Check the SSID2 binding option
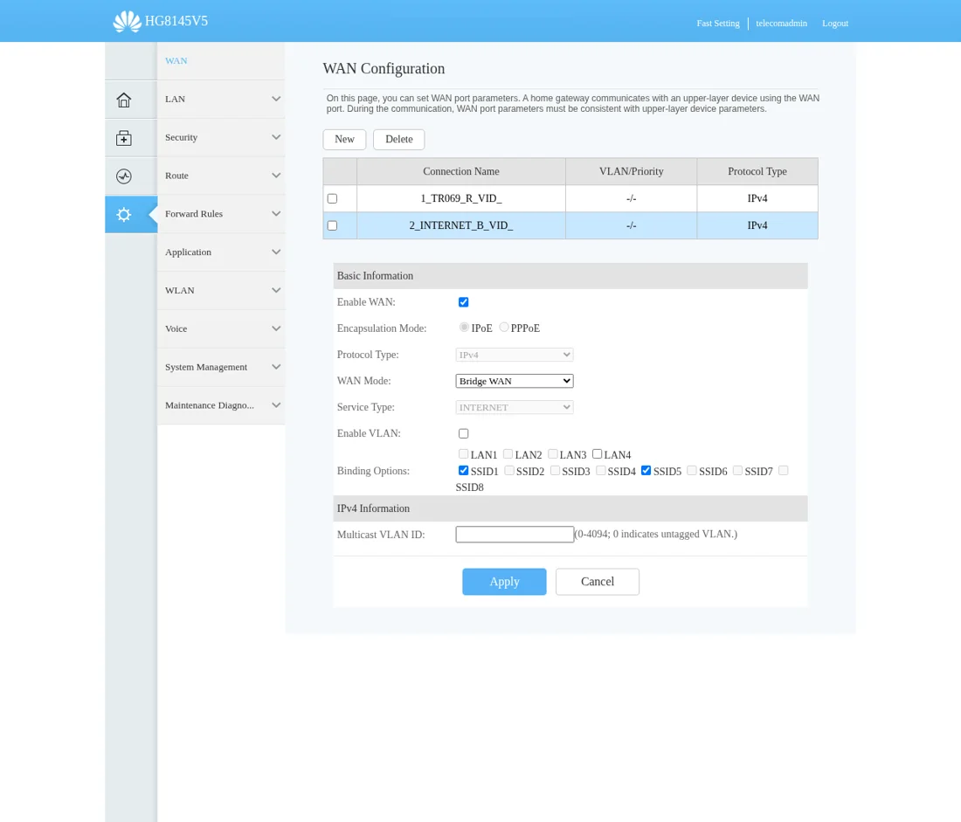This screenshot has width=961, height=822. click(x=509, y=471)
